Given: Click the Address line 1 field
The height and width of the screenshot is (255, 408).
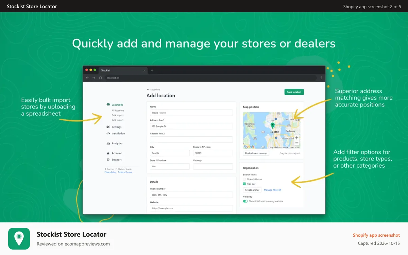Looking at the screenshot, I should pyautogui.click(x=191, y=126).
